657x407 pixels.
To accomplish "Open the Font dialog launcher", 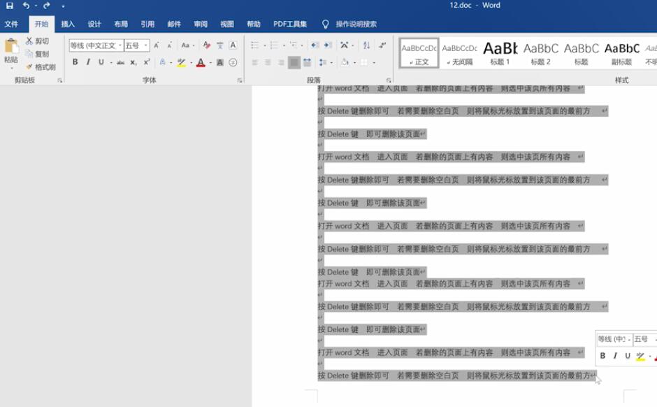I will point(240,80).
